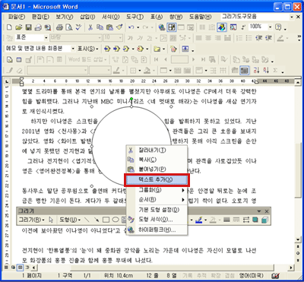Screen dimensions: 304x282
Task: Toggle the calculator-style button in tables toolbar
Action: coord(244,71)
